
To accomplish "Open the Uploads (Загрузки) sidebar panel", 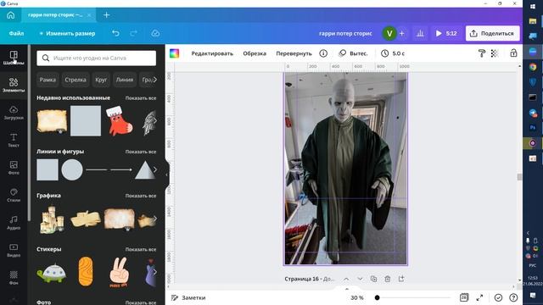I will (x=14, y=113).
